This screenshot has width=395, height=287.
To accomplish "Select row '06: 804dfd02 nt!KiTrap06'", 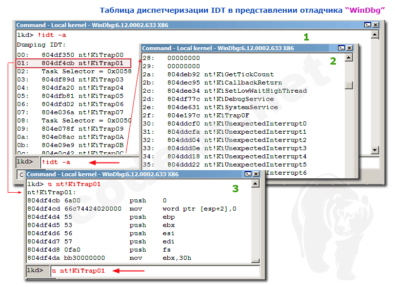I will click(x=70, y=104).
